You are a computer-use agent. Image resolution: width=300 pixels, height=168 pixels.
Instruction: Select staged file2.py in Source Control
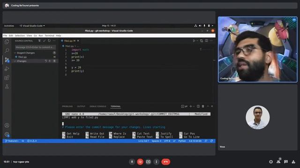34,57
